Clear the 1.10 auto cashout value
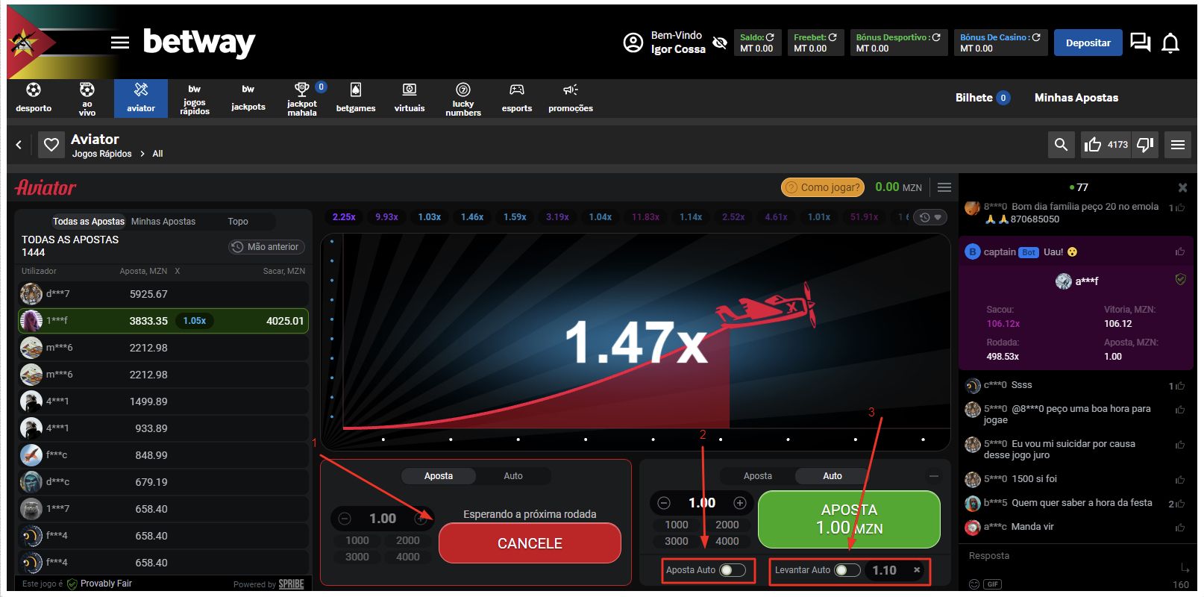The height and width of the screenshot is (597, 1204). click(917, 570)
